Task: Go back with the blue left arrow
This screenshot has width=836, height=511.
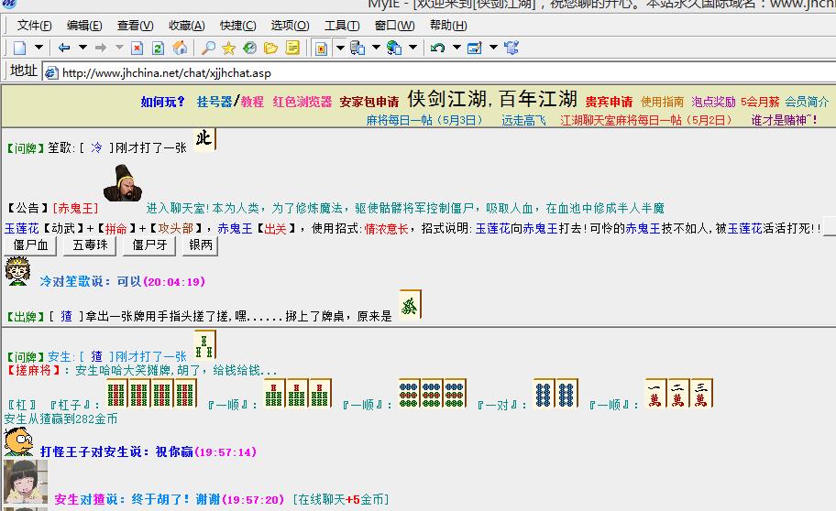Action: tap(64, 48)
